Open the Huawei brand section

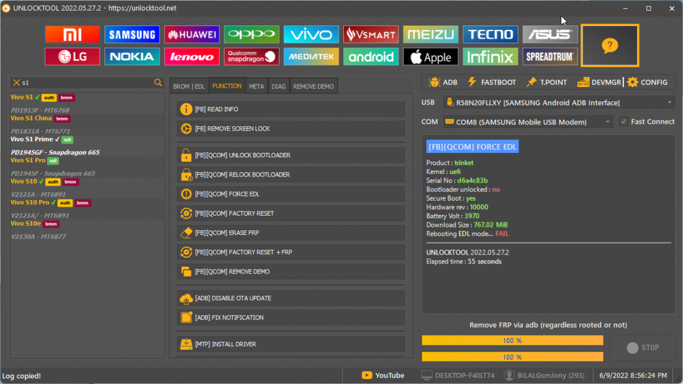(192, 34)
